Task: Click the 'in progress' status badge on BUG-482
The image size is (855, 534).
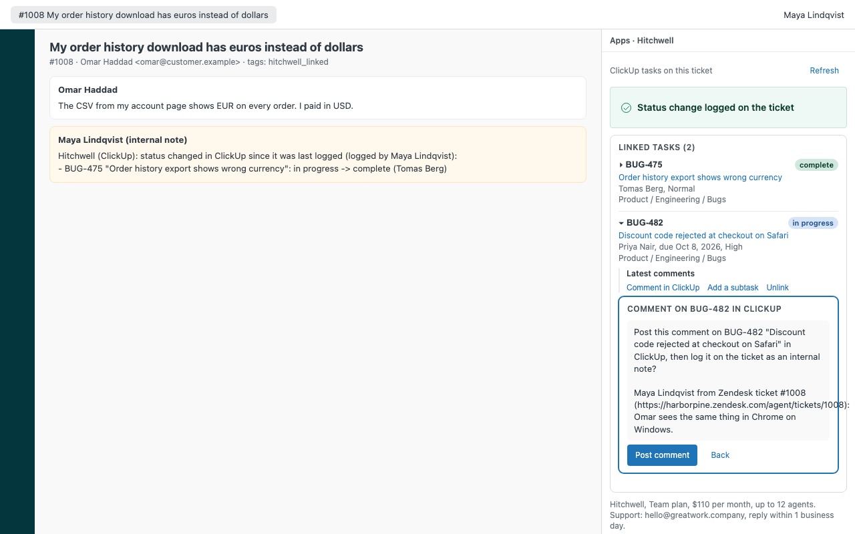Action: pos(813,223)
